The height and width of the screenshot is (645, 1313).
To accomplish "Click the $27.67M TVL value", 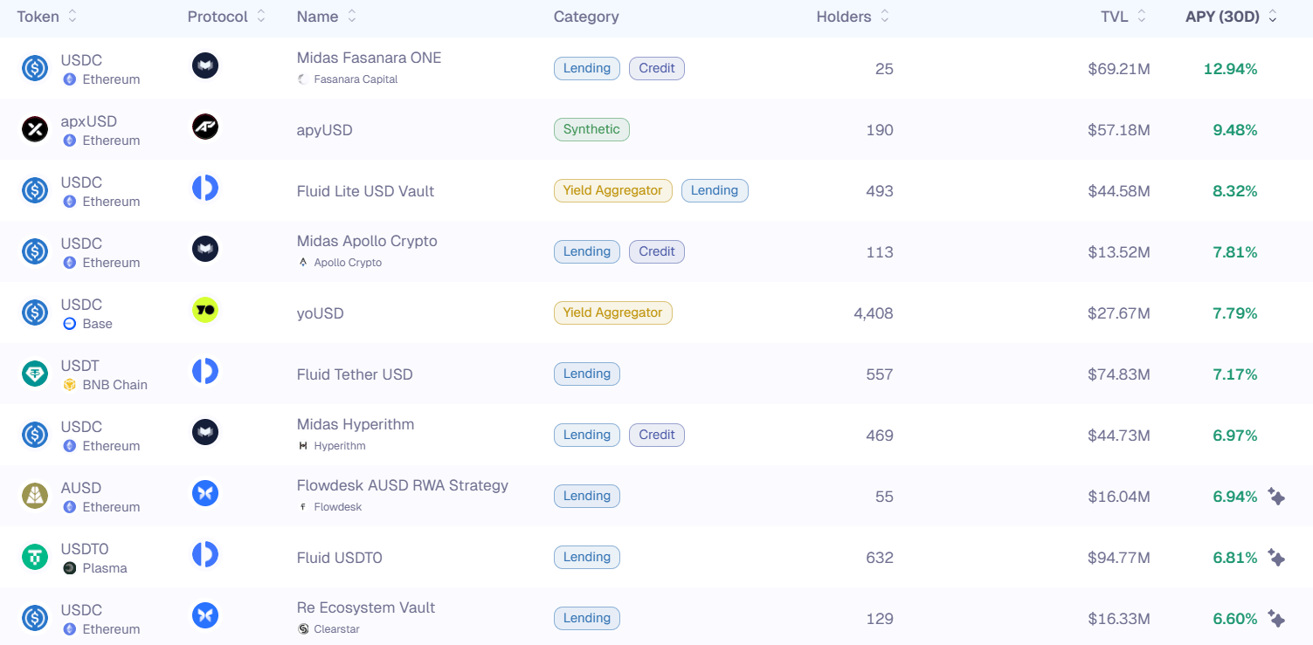I will click(x=1119, y=313).
